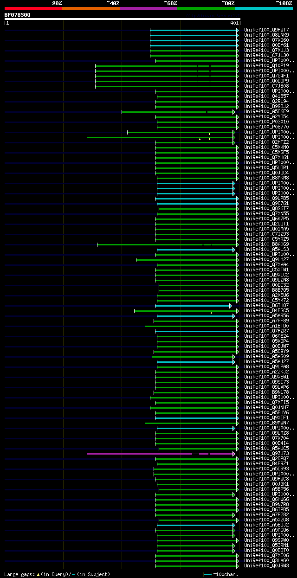Click the UniRef100_Q10P19 label
This screenshot has width=297, height=578.
pyautogui.click(x=266, y=65)
